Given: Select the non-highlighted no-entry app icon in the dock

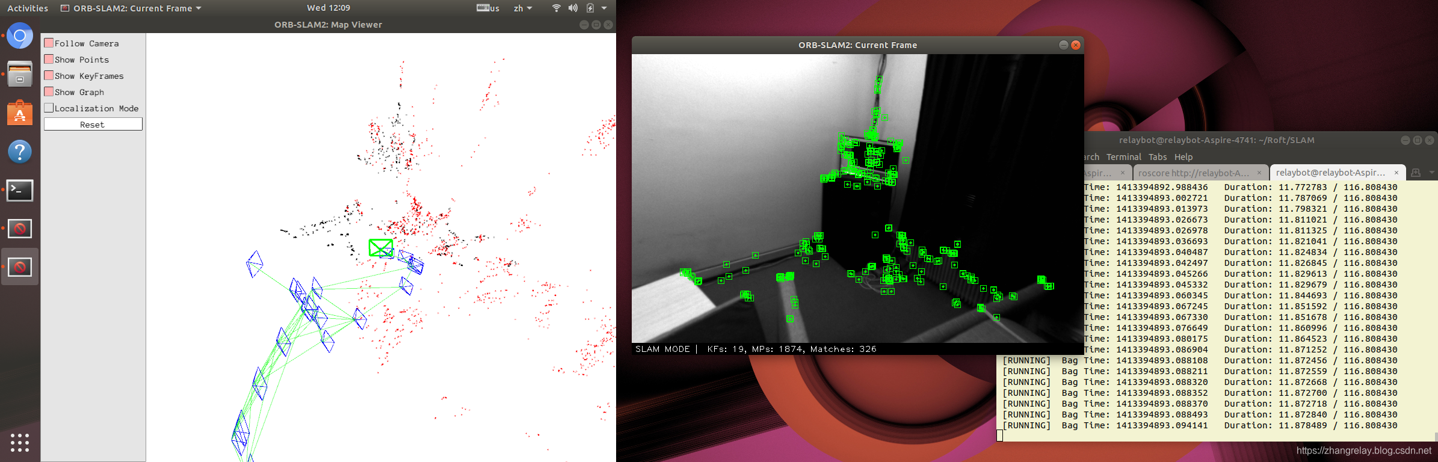Looking at the screenshot, I should (20, 229).
